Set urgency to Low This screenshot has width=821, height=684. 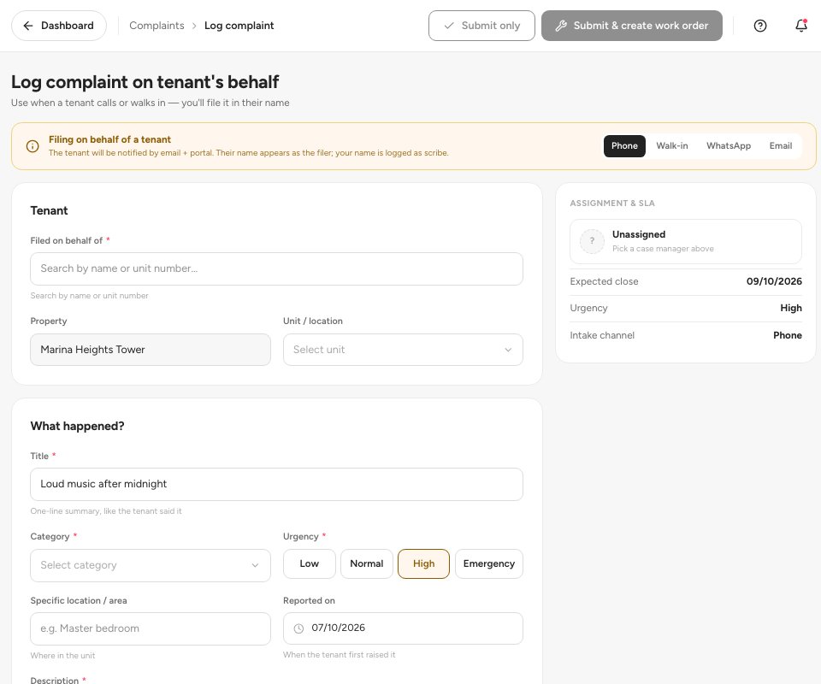(x=309, y=563)
